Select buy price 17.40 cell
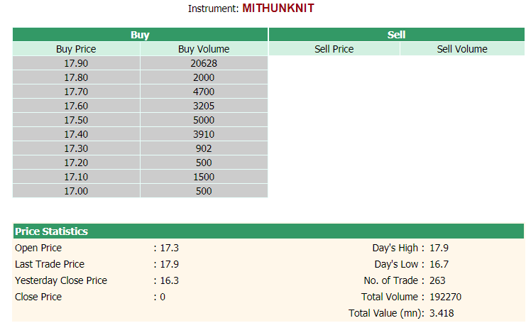 click(76, 134)
